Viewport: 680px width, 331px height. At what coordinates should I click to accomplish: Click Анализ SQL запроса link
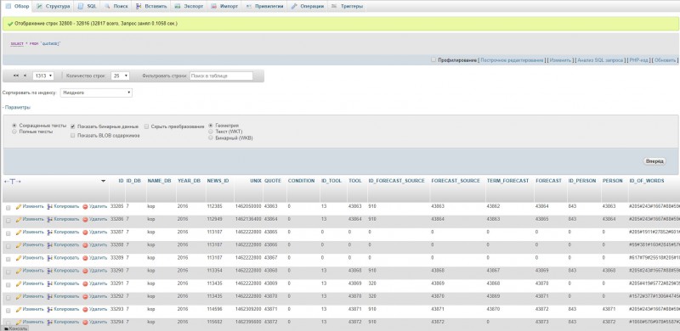600,60
